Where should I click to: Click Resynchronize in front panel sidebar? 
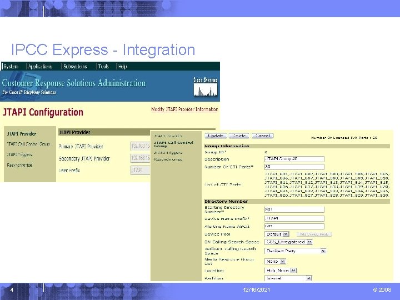click(x=168, y=159)
